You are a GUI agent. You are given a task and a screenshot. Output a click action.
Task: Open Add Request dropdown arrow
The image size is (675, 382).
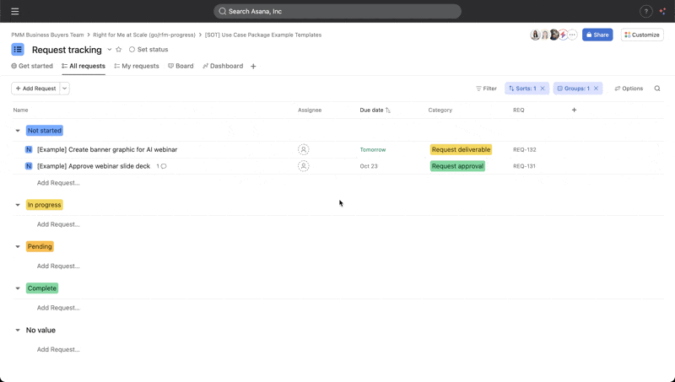click(65, 89)
